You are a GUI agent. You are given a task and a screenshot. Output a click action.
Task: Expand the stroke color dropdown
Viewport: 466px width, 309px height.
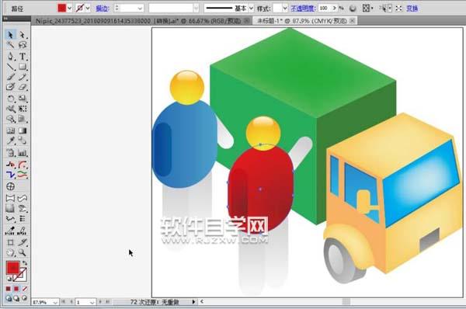tap(88, 9)
